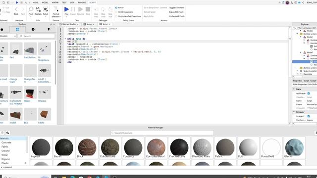Click the Gas Station model thumbnail
The width and height of the screenshot is (317, 178).
click(30, 49)
